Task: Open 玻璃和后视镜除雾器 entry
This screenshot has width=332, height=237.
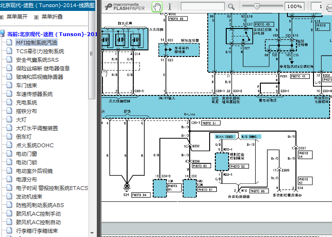Action: tap(39, 77)
